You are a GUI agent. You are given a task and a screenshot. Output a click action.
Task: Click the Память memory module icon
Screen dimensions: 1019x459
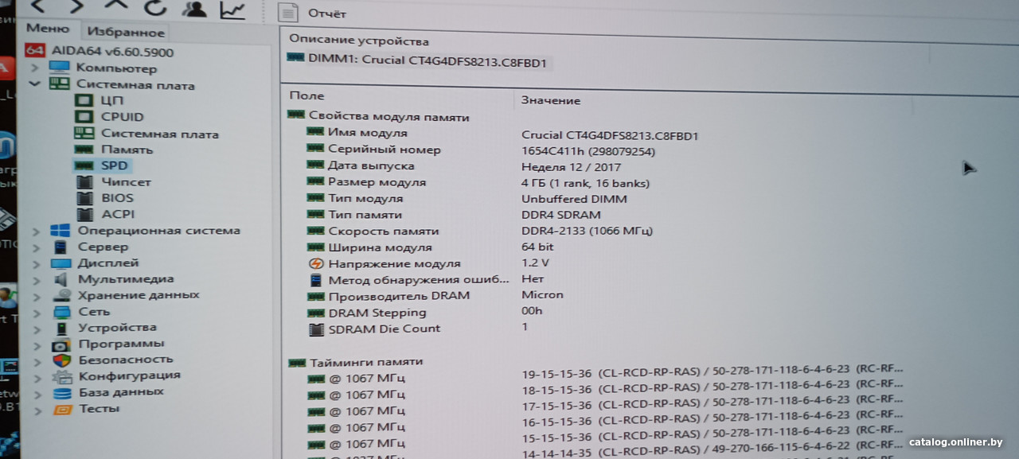pyautogui.click(x=84, y=150)
